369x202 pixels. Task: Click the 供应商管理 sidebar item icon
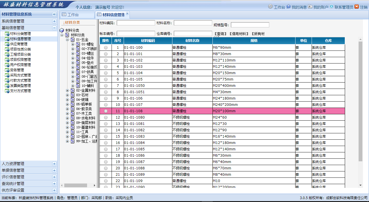[7, 44]
